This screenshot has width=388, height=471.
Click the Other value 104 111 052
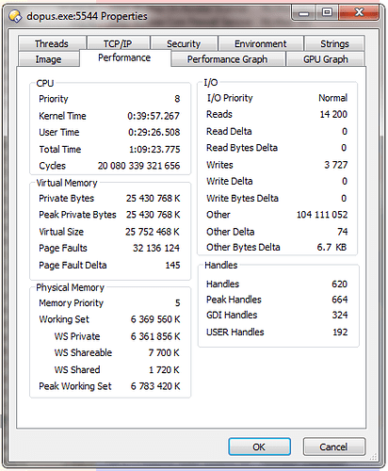pyautogui.click(x=322, y=215)
